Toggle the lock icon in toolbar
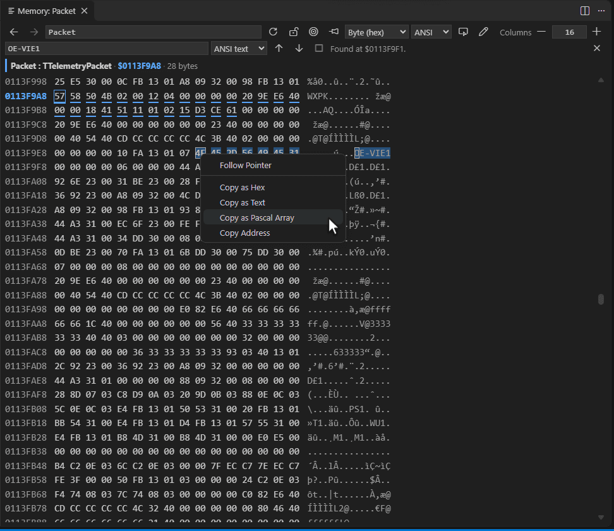614x531 pixels. [293, 32]
